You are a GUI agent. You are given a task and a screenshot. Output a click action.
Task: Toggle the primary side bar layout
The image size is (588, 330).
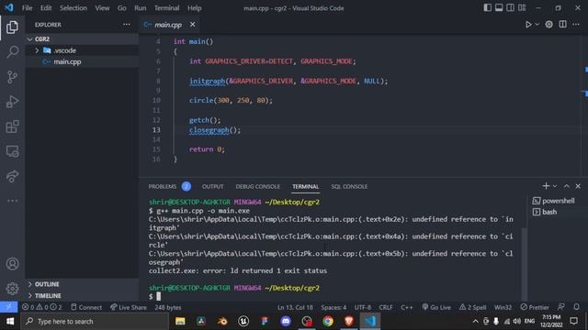tap(487, 8)
